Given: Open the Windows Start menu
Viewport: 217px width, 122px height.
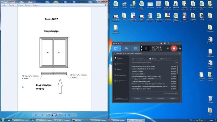Looking at the screenshot, I should pos(3,120).
